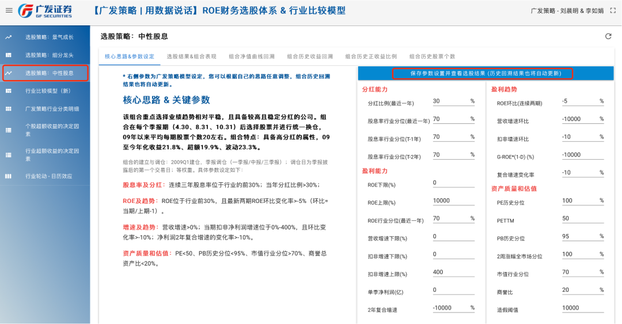The image size is (622, 324).
Task: Click the trend icon beside 景气成长
Action: [x=9, y=37]
